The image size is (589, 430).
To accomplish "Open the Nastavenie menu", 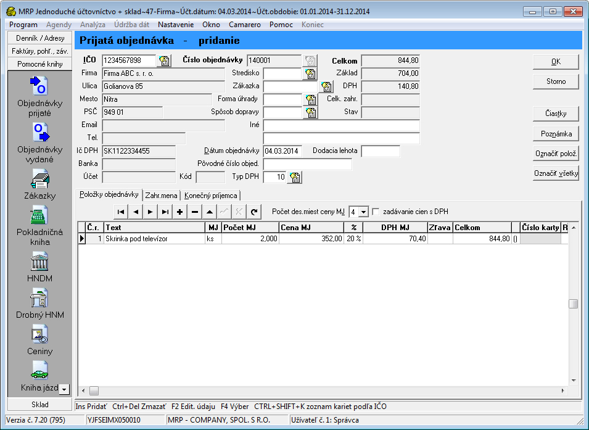I will click(x=176, y=25).
